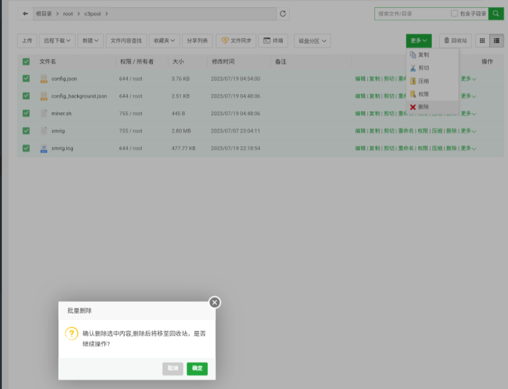The image size is (508, 389).
Task: Switch to grid view layout icon
Action: pyautogui.click(x=483, y=41)
